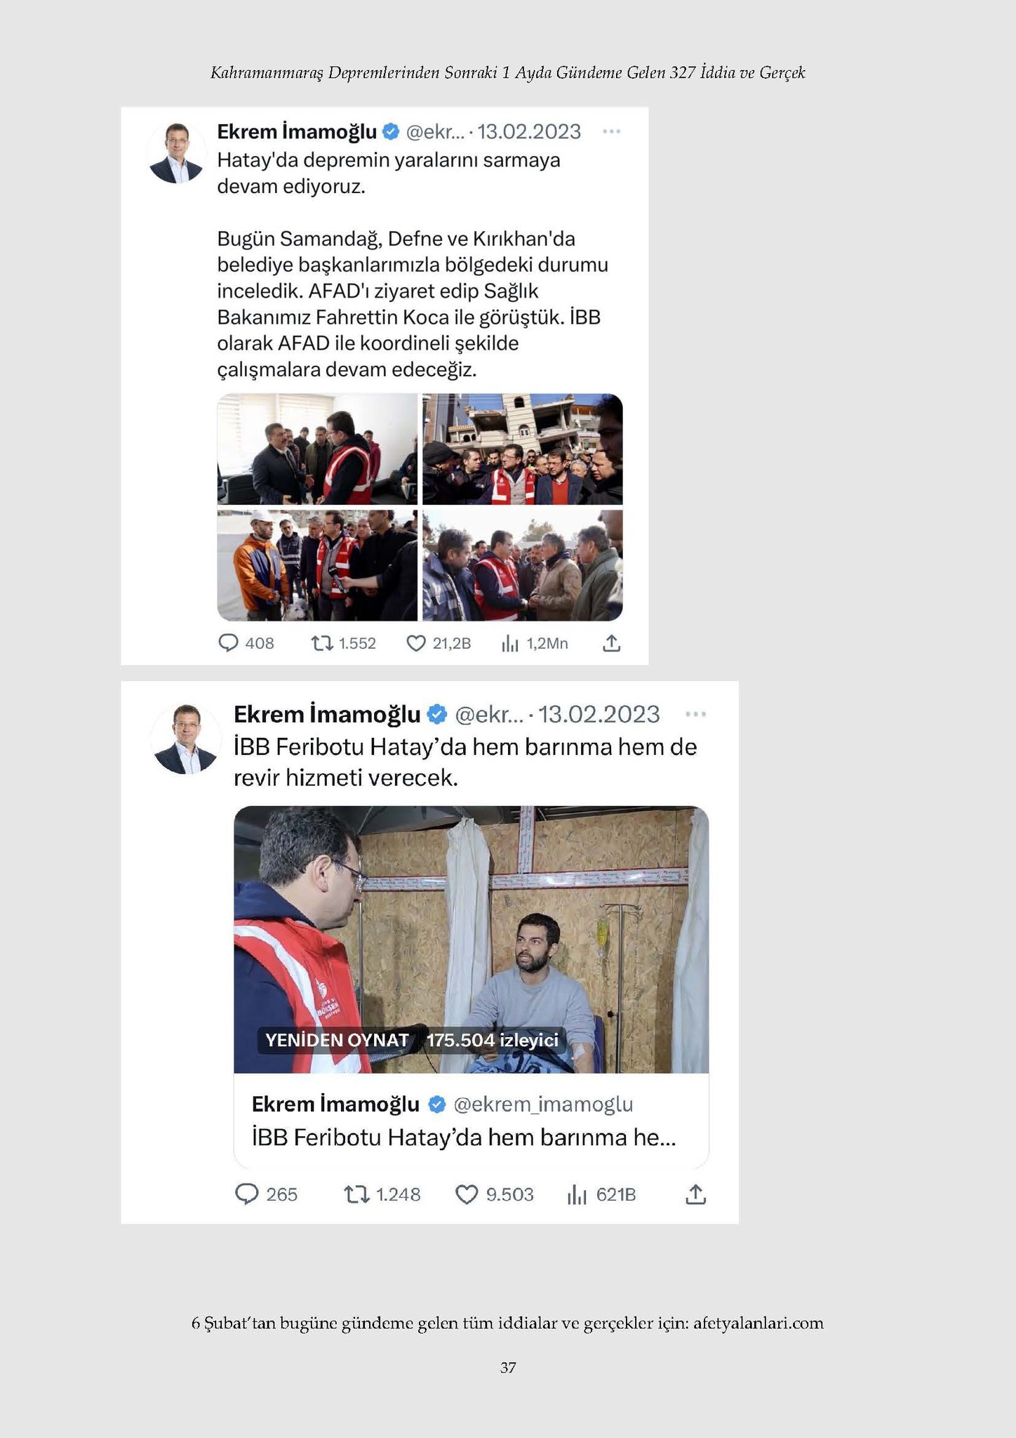Open Ekrem İmamoğlu profile avatar on second tweet

click(x=186, y=739)
